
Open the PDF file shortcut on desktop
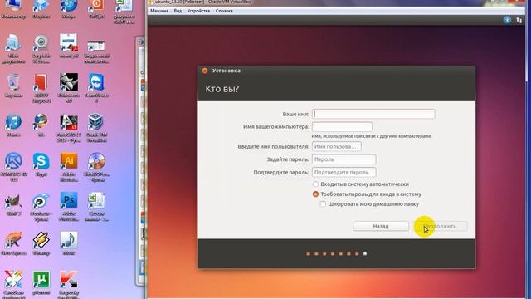point(69,46)
